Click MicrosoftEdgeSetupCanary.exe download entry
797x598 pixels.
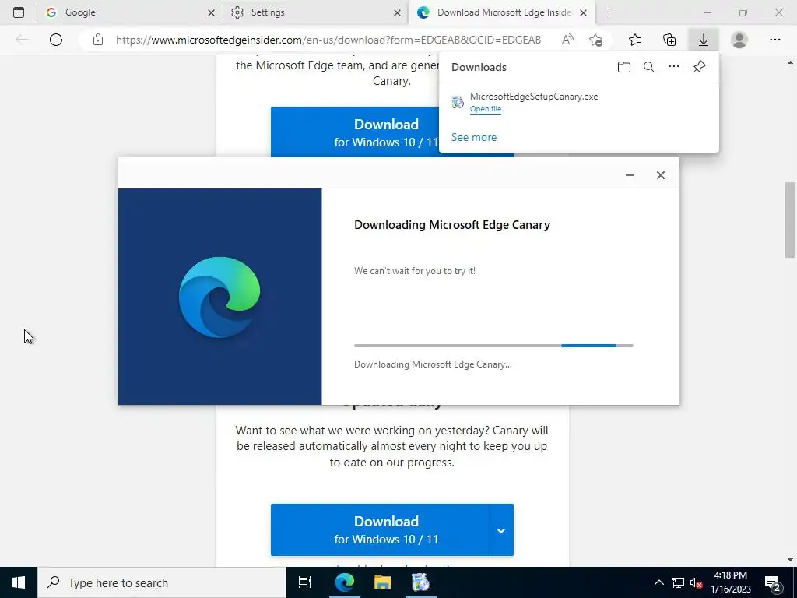click(578, 102)
